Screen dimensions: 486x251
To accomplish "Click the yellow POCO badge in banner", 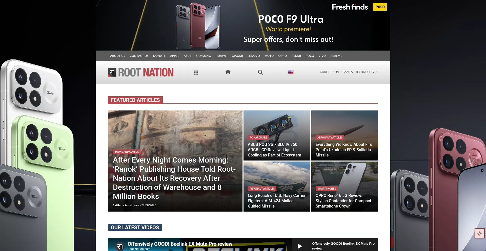I will 380,7.
